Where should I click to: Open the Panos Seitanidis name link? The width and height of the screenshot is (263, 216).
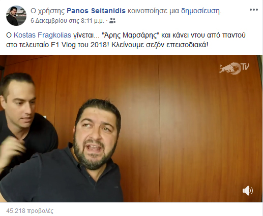pos(96,11)
